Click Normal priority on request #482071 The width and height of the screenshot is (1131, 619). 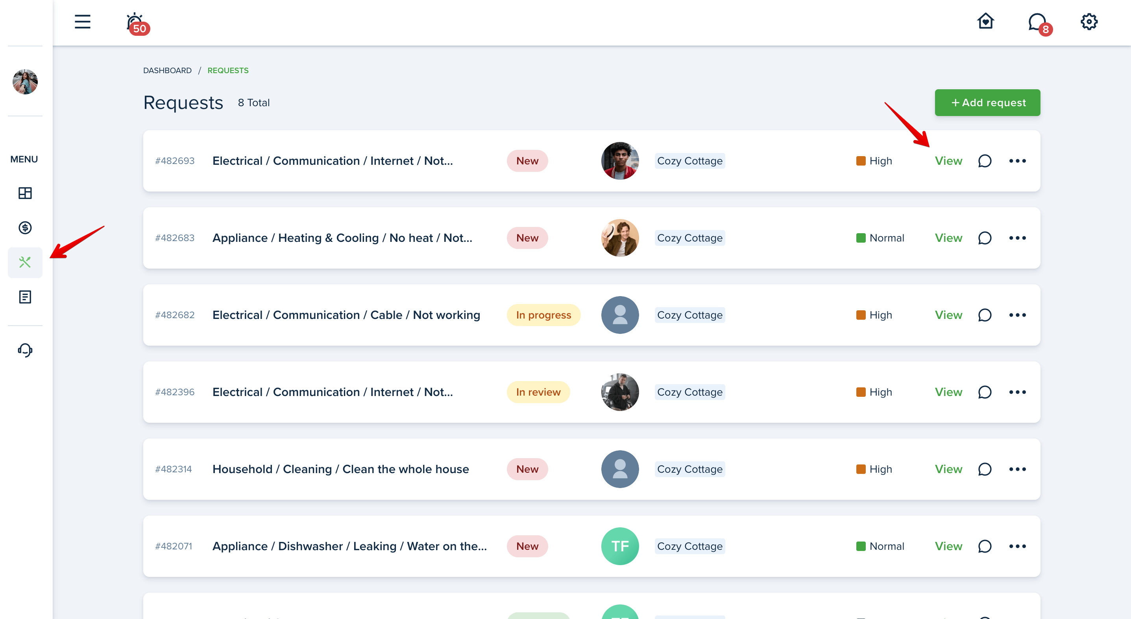[x=880, y=547]
